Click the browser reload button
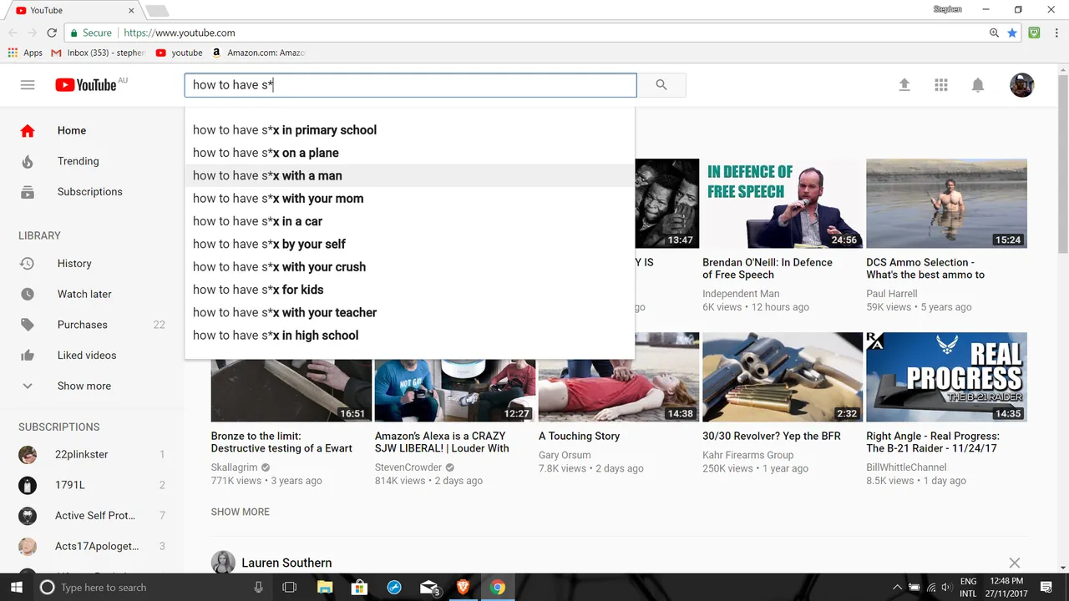1069x601 pixels. pyautogui.click(x=52, y=33)
